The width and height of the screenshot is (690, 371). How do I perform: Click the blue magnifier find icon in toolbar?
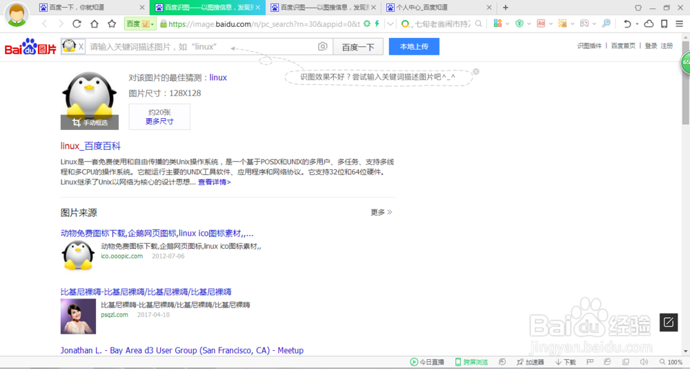click(x=606, y=23)
